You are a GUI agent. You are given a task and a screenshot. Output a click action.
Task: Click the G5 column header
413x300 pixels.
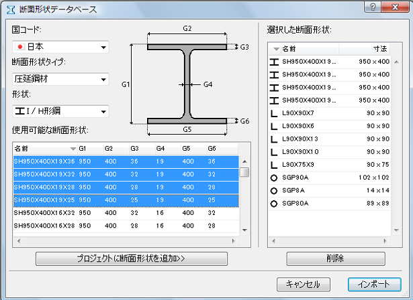tap(193, 149)
